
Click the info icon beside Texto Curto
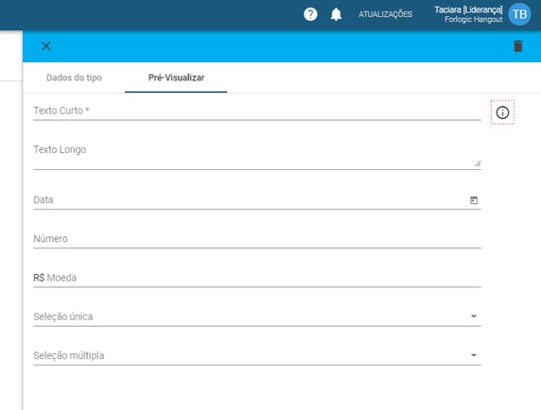coord(502,112)
